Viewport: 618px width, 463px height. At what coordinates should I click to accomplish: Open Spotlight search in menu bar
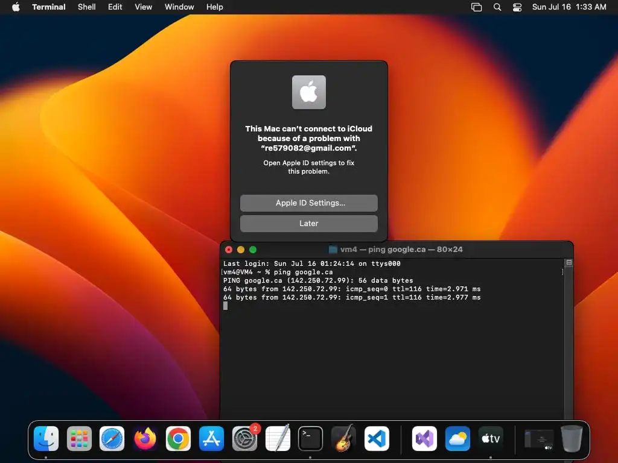(x=497, y=7)
